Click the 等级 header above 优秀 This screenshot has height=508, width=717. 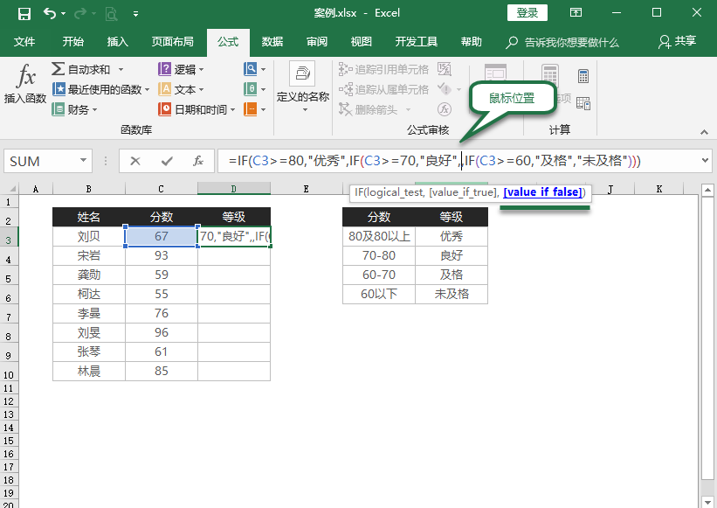(x=452, y=217)
